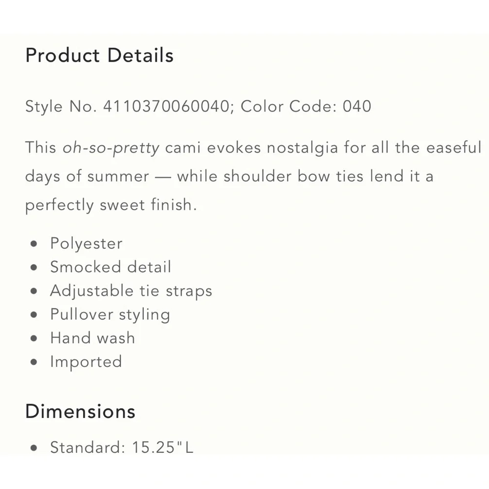Click the italic oh-so-pretty text

point(111,148)
